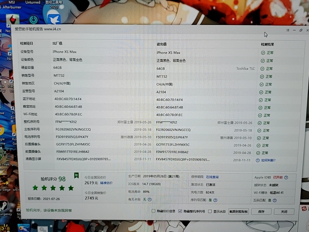
Task: Click FG3920602VNJNGCCQ in the 出厂值 column
Action: click(x=73, y=130)
